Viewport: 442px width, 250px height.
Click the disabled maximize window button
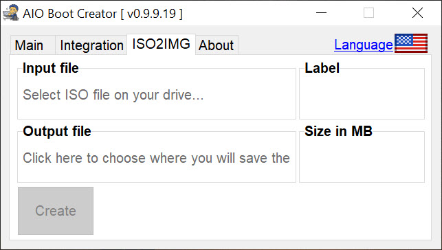[368, 12]
